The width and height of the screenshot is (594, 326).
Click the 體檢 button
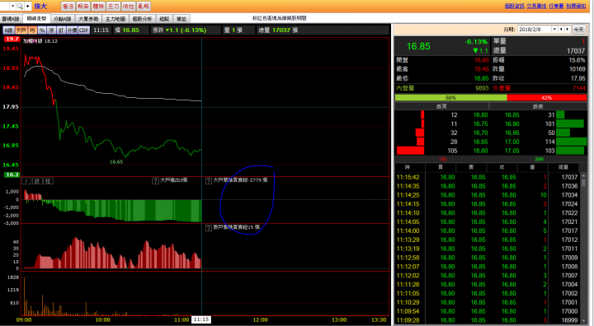click(x=98, y=6)
